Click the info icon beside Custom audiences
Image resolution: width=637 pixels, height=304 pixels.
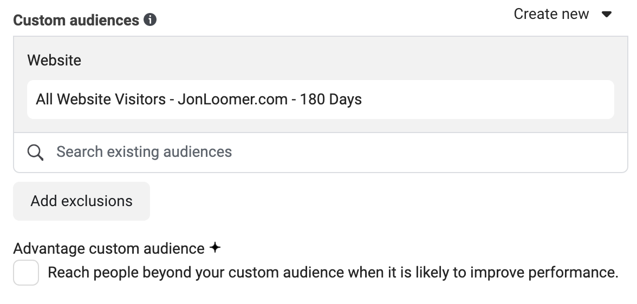pyautogui.click(x=150, y=19)
